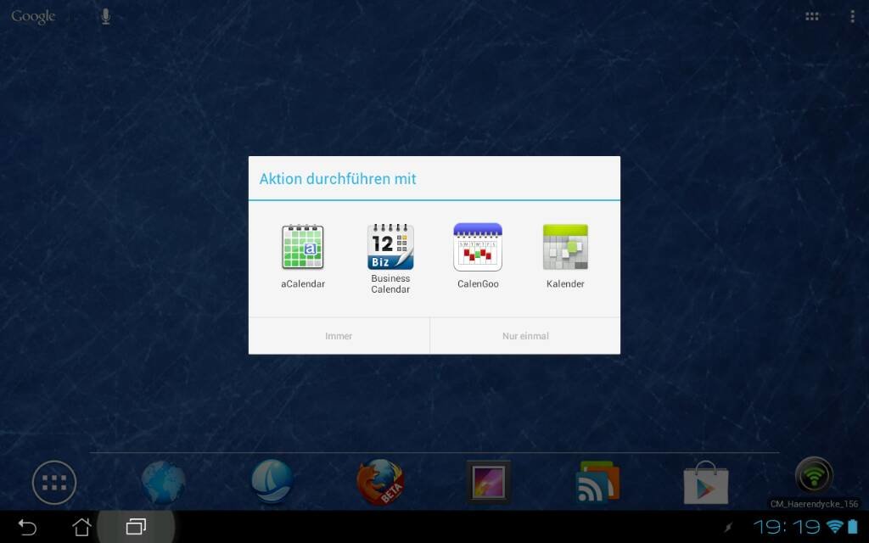Tap the Back navigation button
This screenshot has width=869, height=543.
point(27,527)
